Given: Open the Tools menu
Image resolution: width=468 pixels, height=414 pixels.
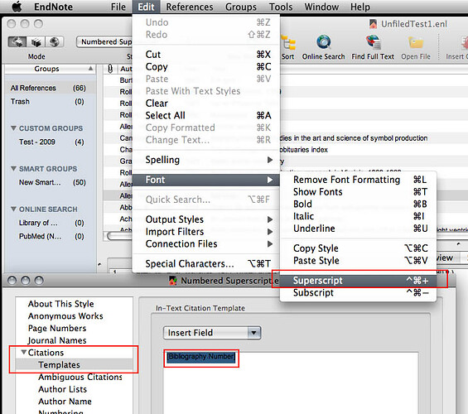Looking at the screenshot, I should 281,7.
